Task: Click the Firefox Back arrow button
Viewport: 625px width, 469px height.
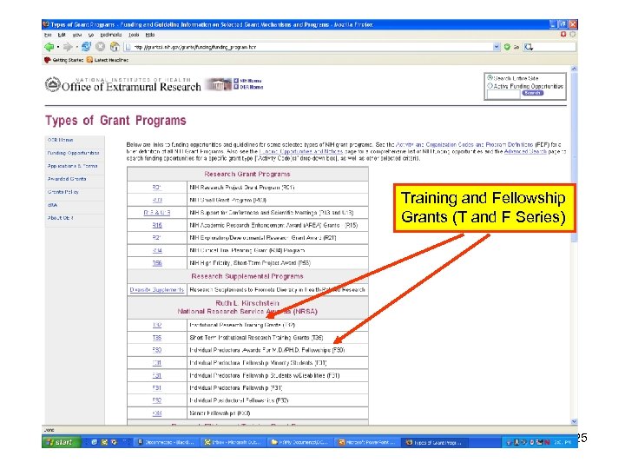Action: point(49,47)
